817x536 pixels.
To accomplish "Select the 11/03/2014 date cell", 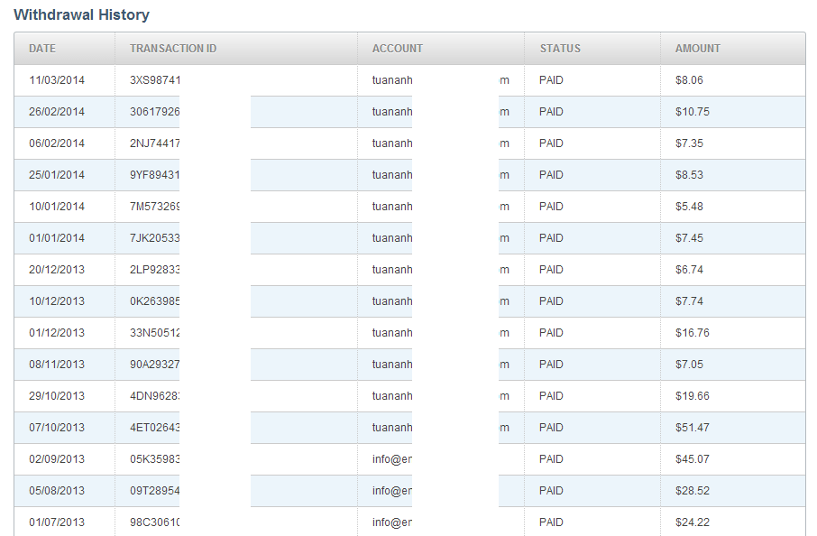I will coord(57,80).
